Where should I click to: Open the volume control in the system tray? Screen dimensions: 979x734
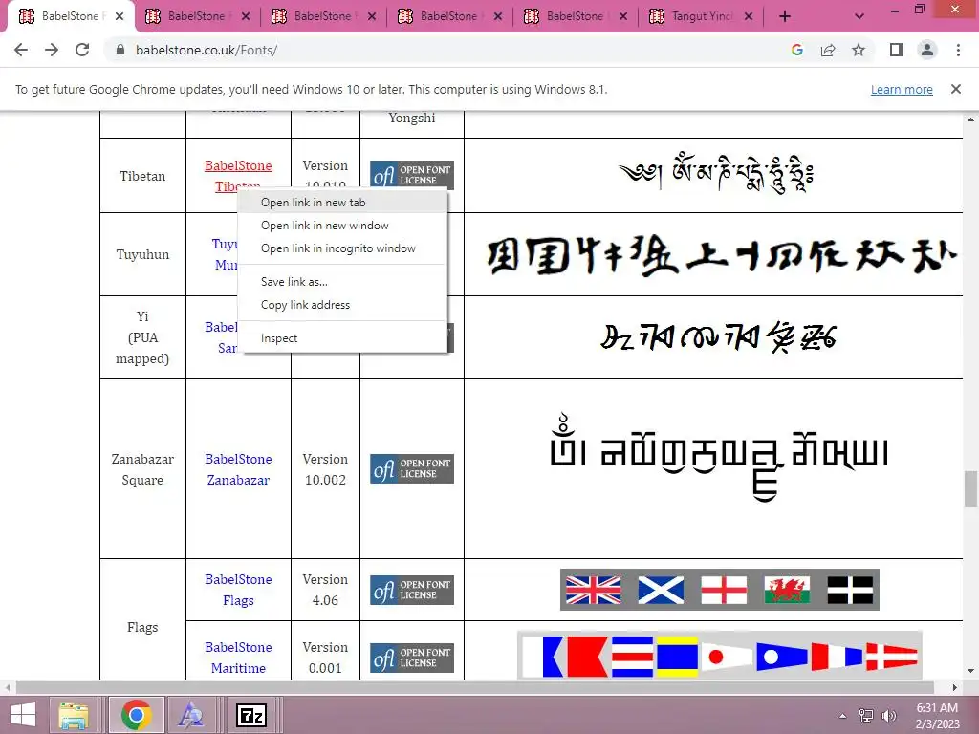click(888, 716)
